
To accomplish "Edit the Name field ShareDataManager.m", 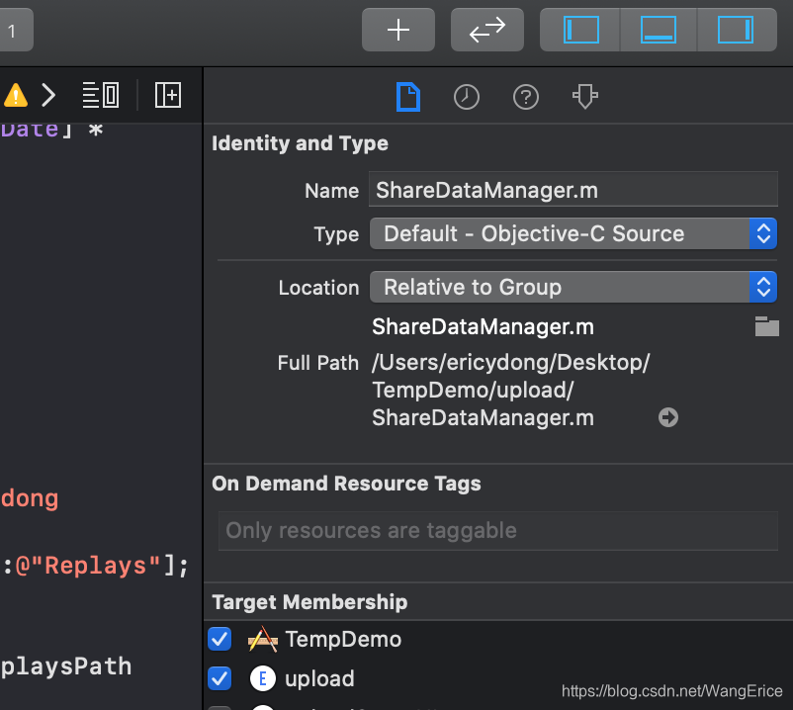I will click(x=572, y=191).
